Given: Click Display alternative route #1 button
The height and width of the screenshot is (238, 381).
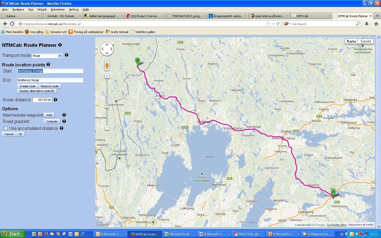Looking at the screenshot, I should tap(37, 91).
